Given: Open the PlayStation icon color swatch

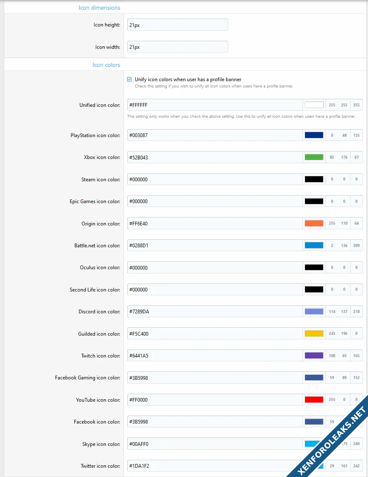Looking at the screenshot, I should tap(314, 135).
